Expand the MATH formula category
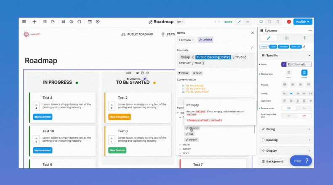Viewport: 333px width, 185px height. click(x=186, y=145)
